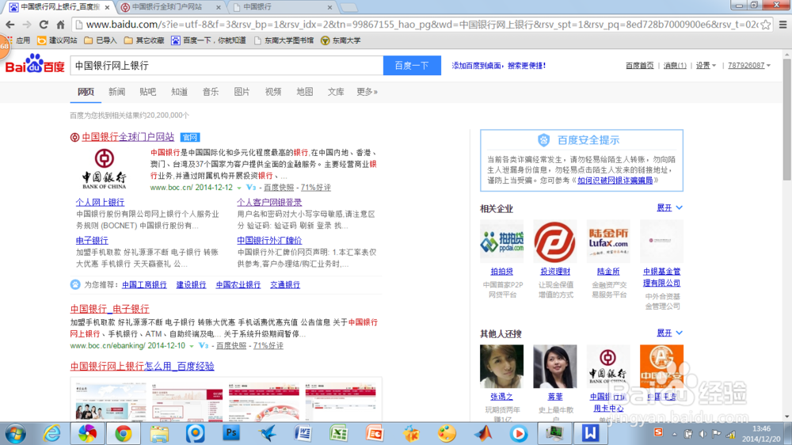Open the Chrome menu icon
This screenshot has height=445, width=792.
tap(783, 25)
